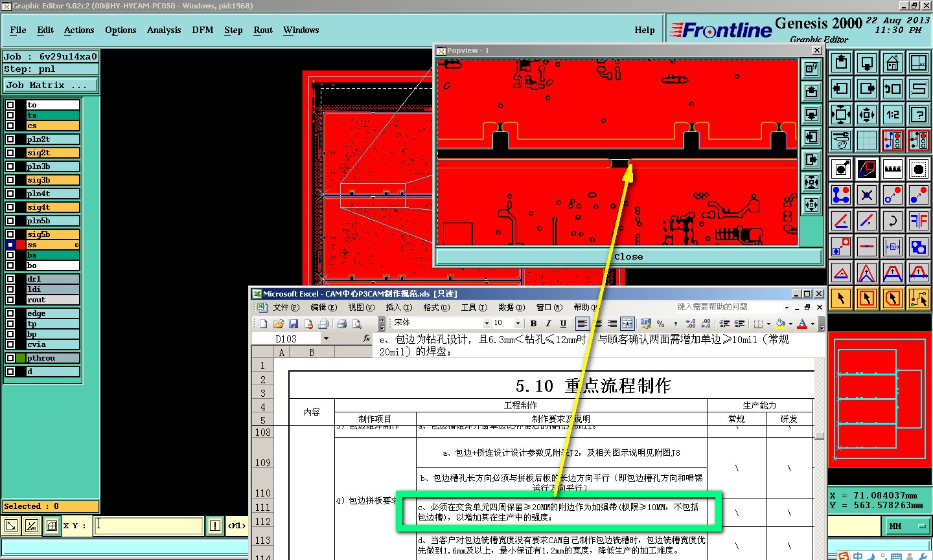The image size is (933, 560).
Task: Toggle the checkbox for layer pthrou
Action: pyautogui.click(x=10, y=358)
